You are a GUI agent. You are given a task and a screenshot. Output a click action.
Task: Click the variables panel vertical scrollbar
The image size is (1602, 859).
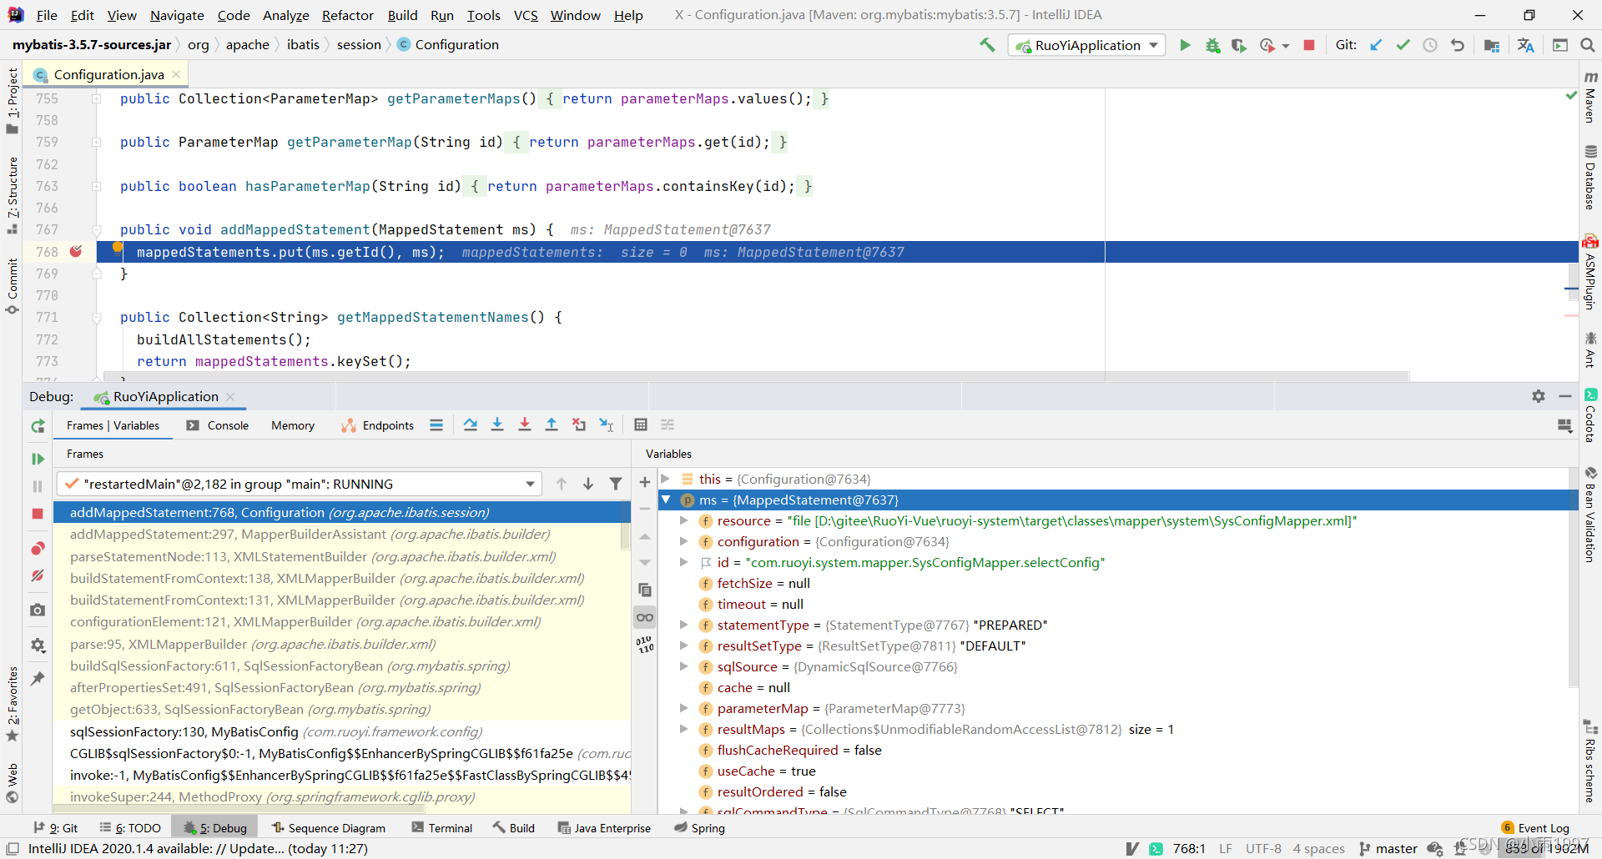pos(1573,578)
